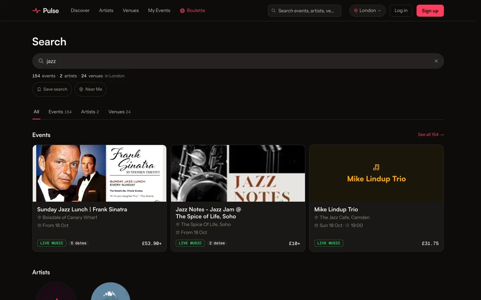Click the £10+ price on Jazz Notes
Viewport: 481px width, 300px height.
pos(295,243)
